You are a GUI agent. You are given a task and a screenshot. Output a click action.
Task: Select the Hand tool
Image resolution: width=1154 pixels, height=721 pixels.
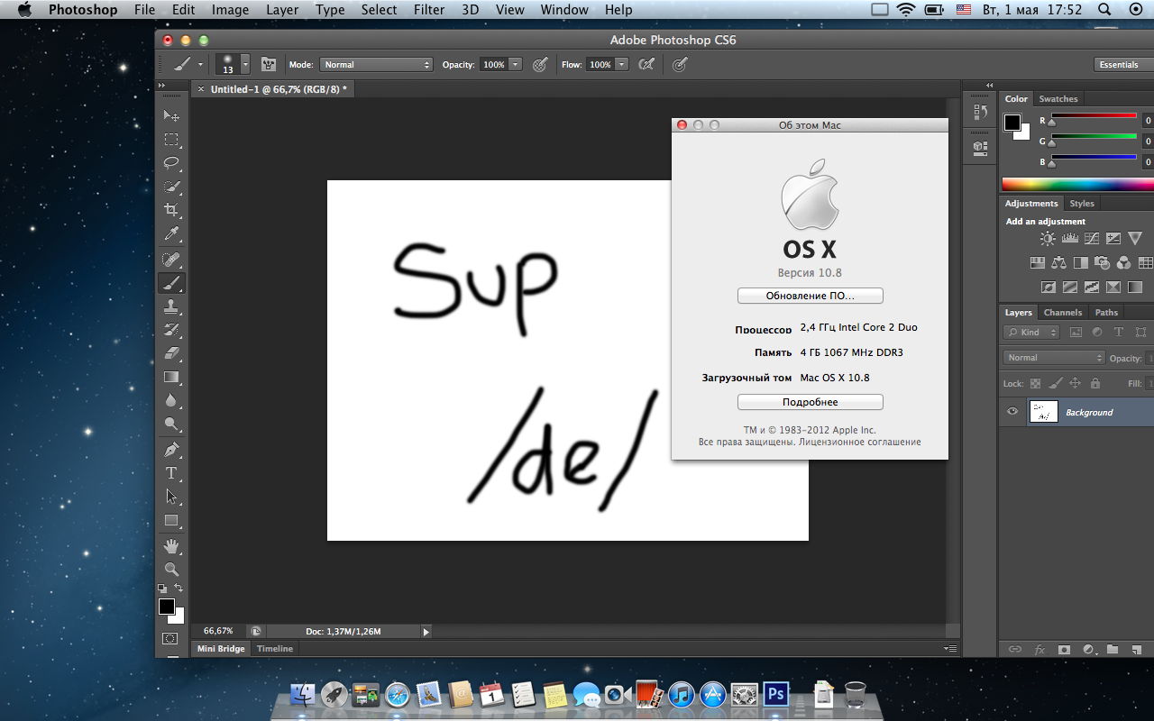coord(170,546)
